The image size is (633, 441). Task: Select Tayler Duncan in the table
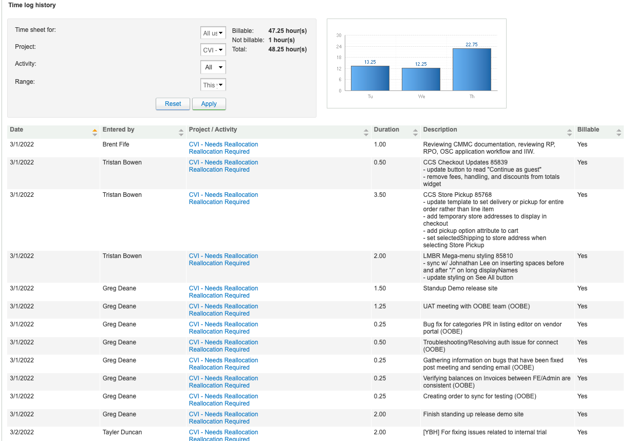[x=122, y=432]
